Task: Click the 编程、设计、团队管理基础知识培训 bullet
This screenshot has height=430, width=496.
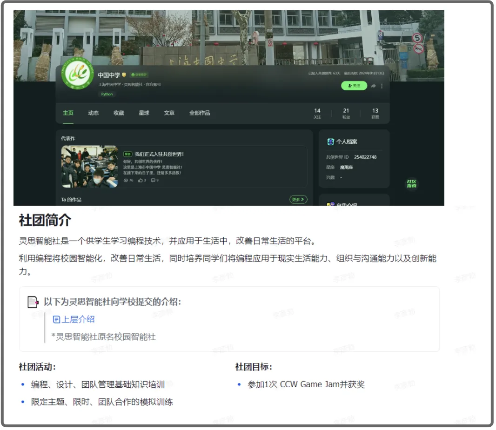Action: click(x=98, y=385)
